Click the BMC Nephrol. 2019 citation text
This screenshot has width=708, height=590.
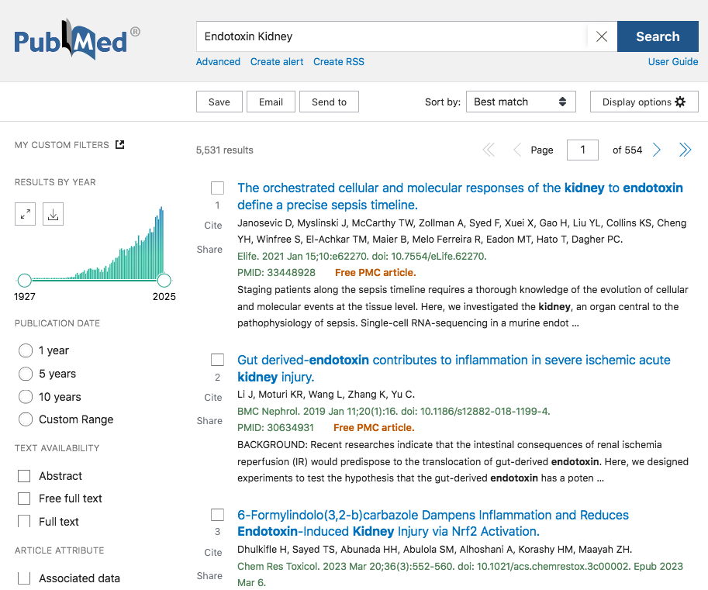coord(394,411)
